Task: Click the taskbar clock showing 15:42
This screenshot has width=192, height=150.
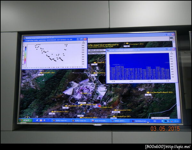Action: click(x=177, y=121)
